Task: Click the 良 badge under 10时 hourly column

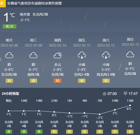Action: pyautogui.click(x=115, y=132)
